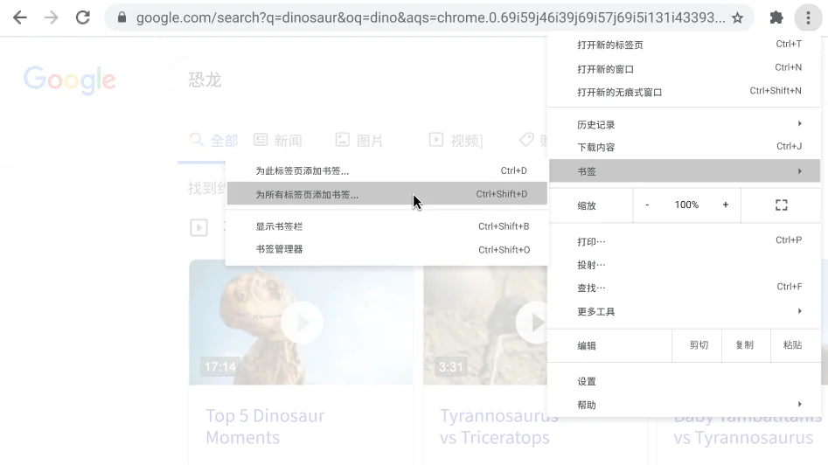
Task: Go back with the back arrow
Action: click(20, 17)
